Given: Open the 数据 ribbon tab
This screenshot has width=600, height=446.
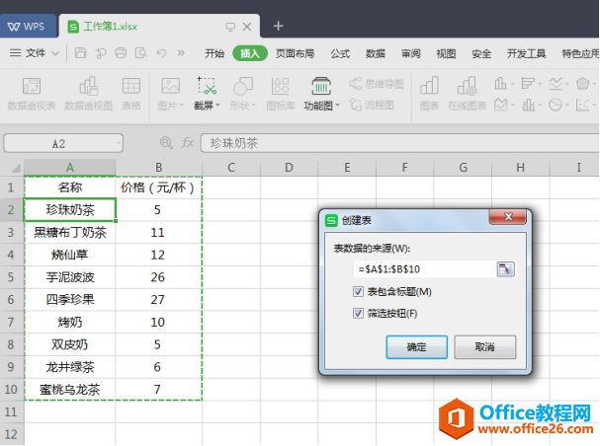Looking at the screenshot, I should coord(376,53).
